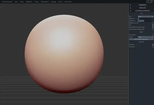
Task: Toggle the Accumulate checkbox
Action: click(153, 27)
